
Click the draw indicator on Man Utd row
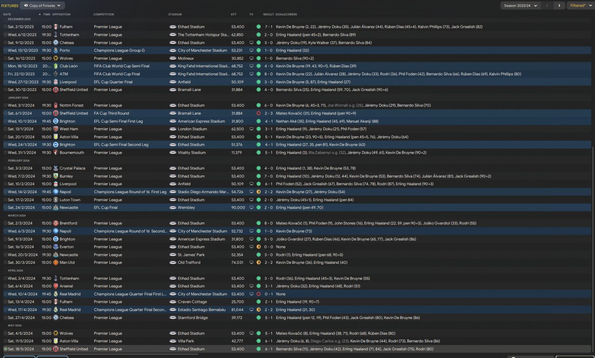click(x=258, y=263)
